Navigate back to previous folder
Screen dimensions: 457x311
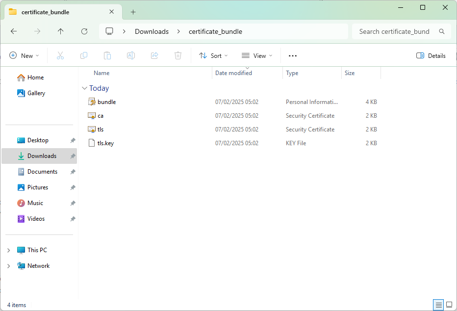coord(14,31)
